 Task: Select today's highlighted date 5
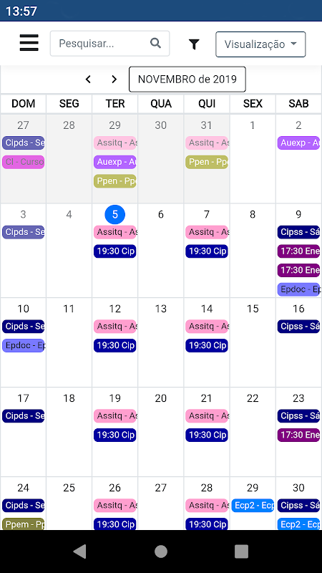(x=115, y=215)
